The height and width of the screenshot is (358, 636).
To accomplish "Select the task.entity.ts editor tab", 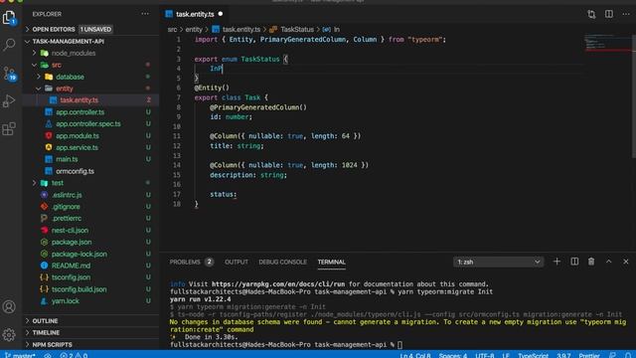I will pos(194,14).
